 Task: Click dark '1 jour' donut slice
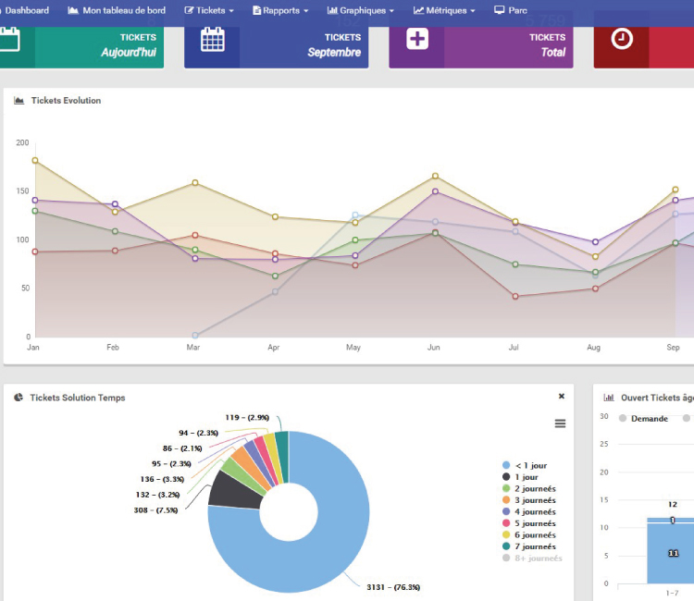point(235,491)
